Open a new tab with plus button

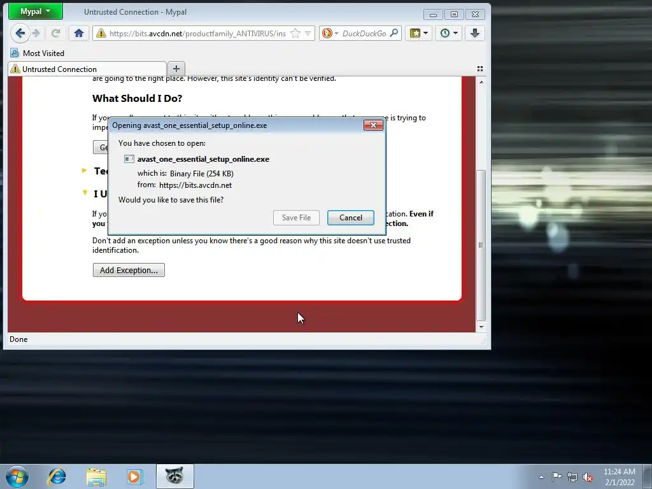176,69
